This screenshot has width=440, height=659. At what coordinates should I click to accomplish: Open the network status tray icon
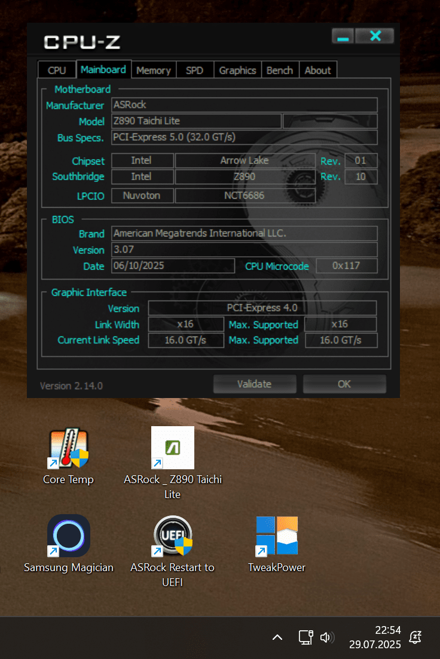pos(305,637)
